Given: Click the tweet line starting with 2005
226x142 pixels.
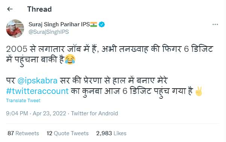Looking at the screenshot, I should pos(109,49).
